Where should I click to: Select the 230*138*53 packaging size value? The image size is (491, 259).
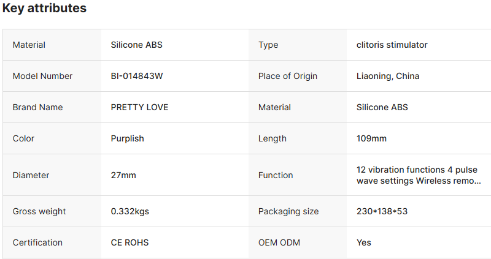coord(382,211)
